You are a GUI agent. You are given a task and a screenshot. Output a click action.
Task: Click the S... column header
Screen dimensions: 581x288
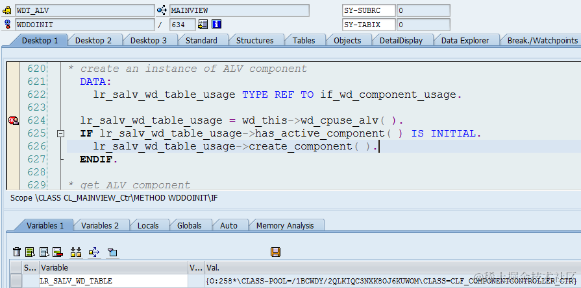click(x=31, y=268)
